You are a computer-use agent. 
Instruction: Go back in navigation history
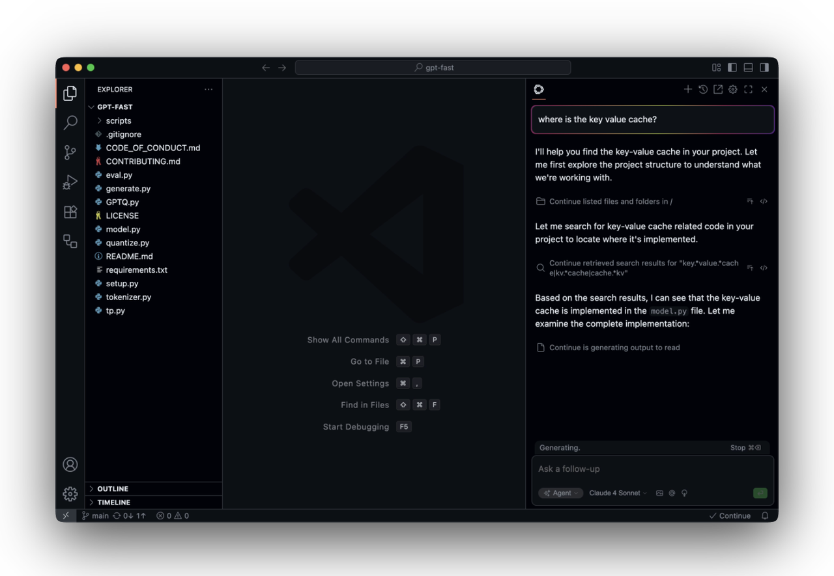click(x=266, y=68)
